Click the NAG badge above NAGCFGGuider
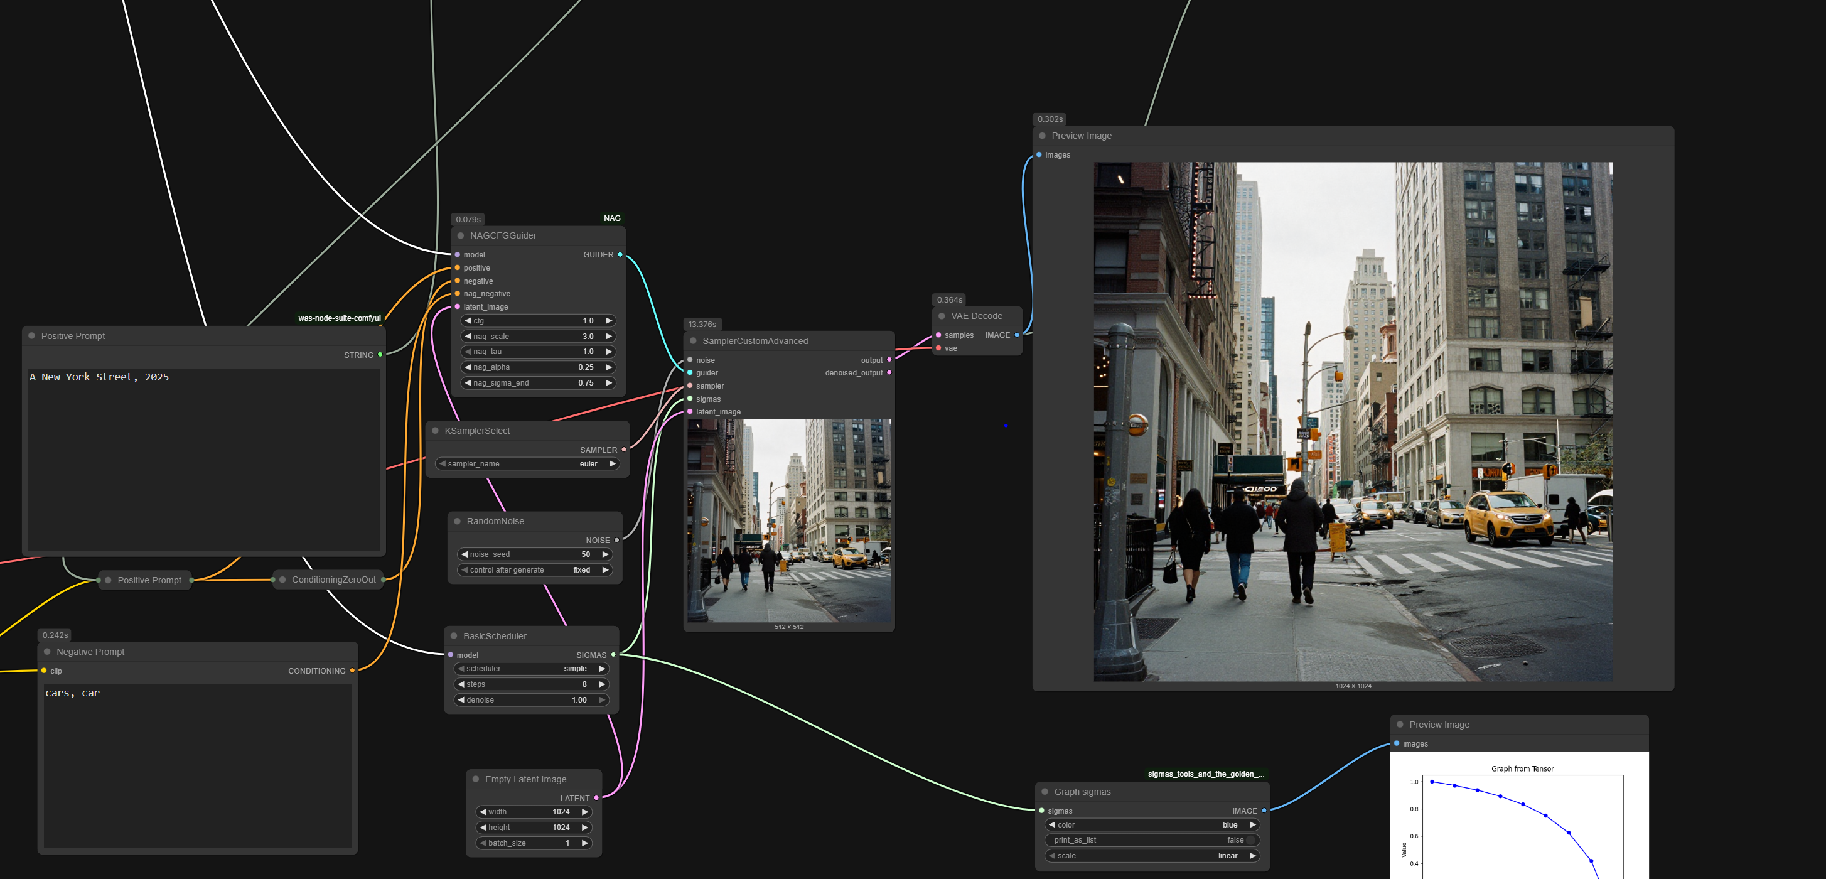Screen dimensions: 1826x879 point(612,218)
